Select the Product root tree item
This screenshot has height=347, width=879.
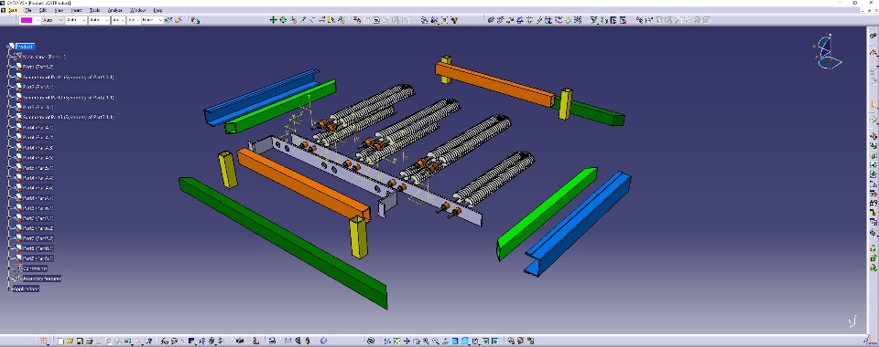pos(25,47)
